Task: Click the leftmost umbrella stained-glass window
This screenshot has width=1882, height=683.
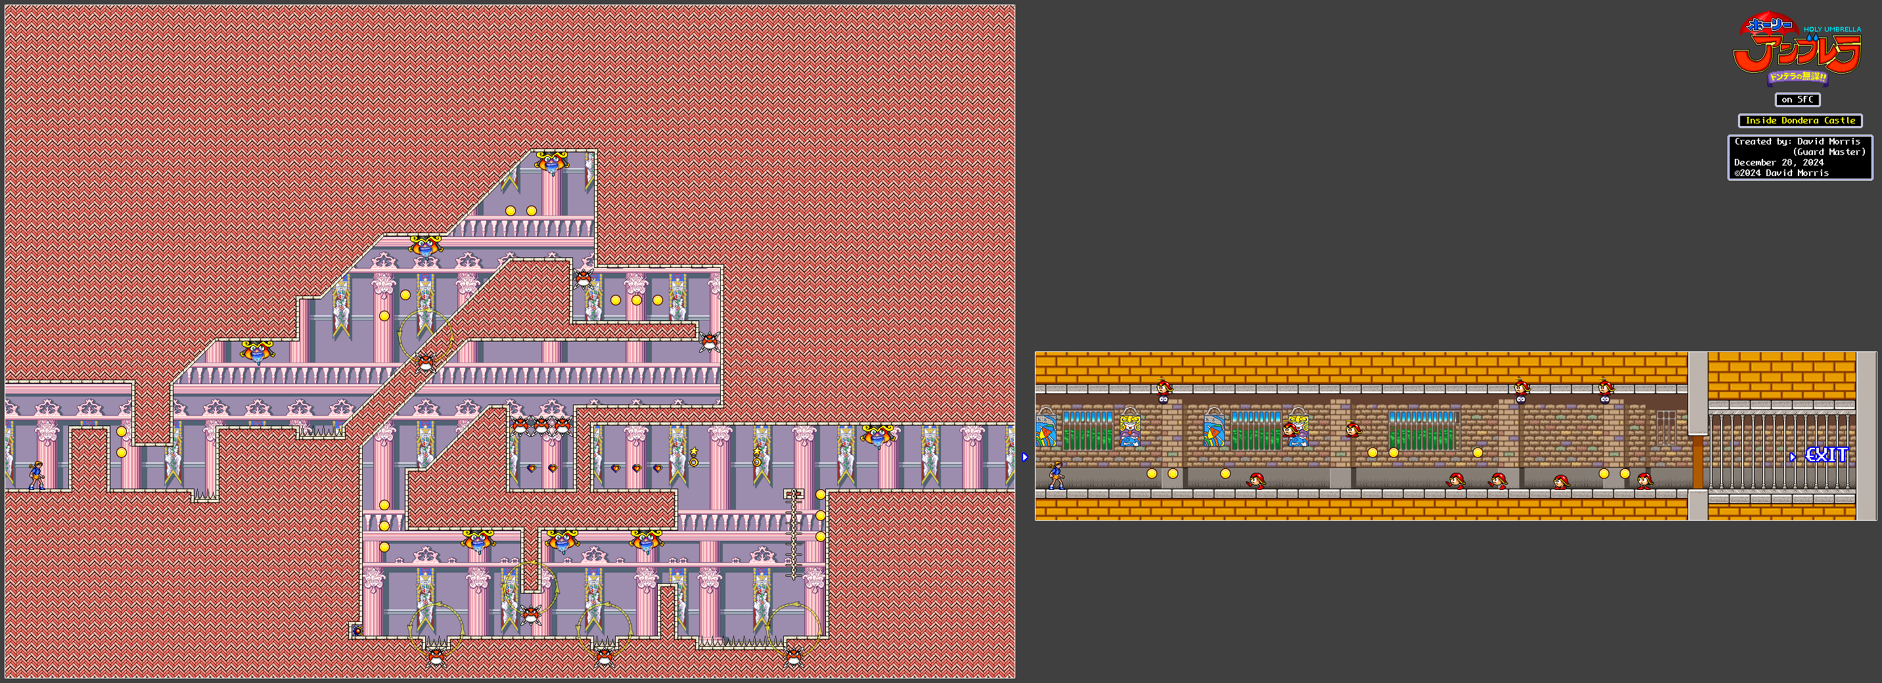Action: (x=1045, y=430)
